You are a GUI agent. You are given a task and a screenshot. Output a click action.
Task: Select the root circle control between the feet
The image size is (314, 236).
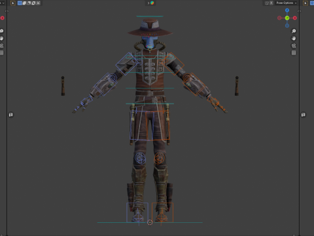(150, 222)
